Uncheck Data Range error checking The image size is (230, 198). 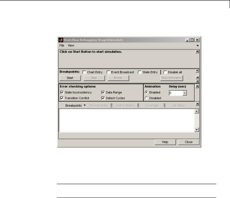(x=103, y=92)
